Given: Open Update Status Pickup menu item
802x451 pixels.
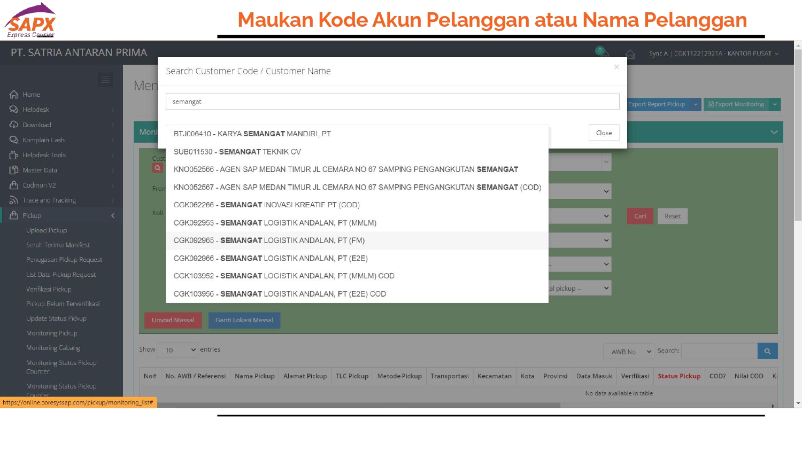Looking at the screenshot, I should [x=56, y=318].
